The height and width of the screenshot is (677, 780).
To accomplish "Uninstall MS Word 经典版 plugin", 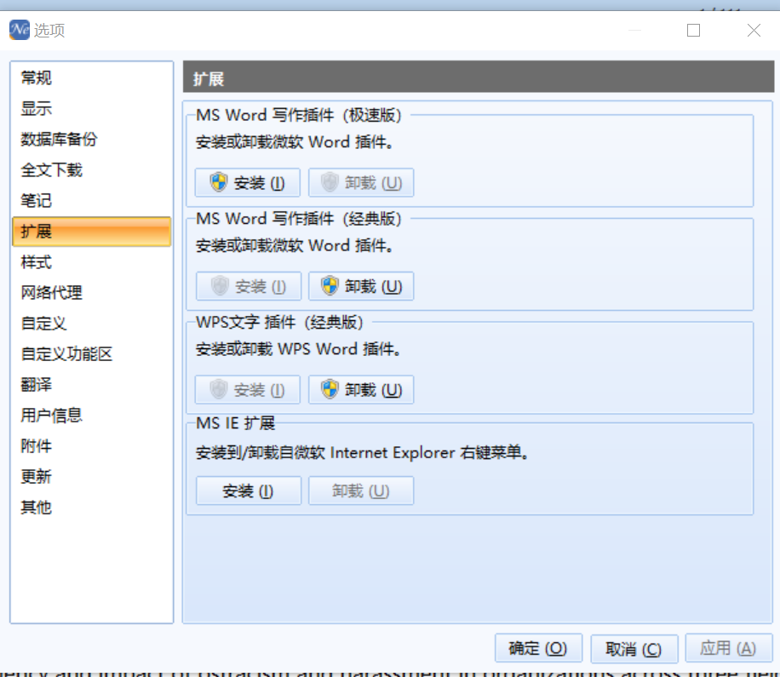I will tap(361, 286).
